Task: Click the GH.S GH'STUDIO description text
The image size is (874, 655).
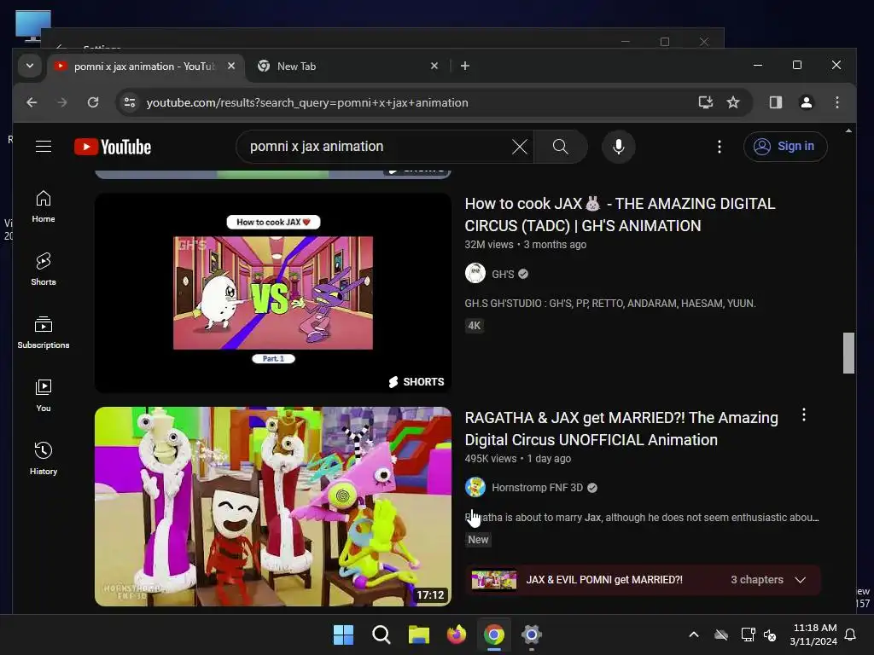Action: pos(610,304)
